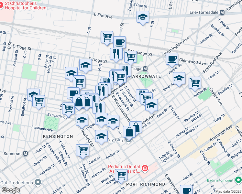
Task: Select the grocery cart marker above Amber St near Castor Ave
Action: click(x=195, y=83)
